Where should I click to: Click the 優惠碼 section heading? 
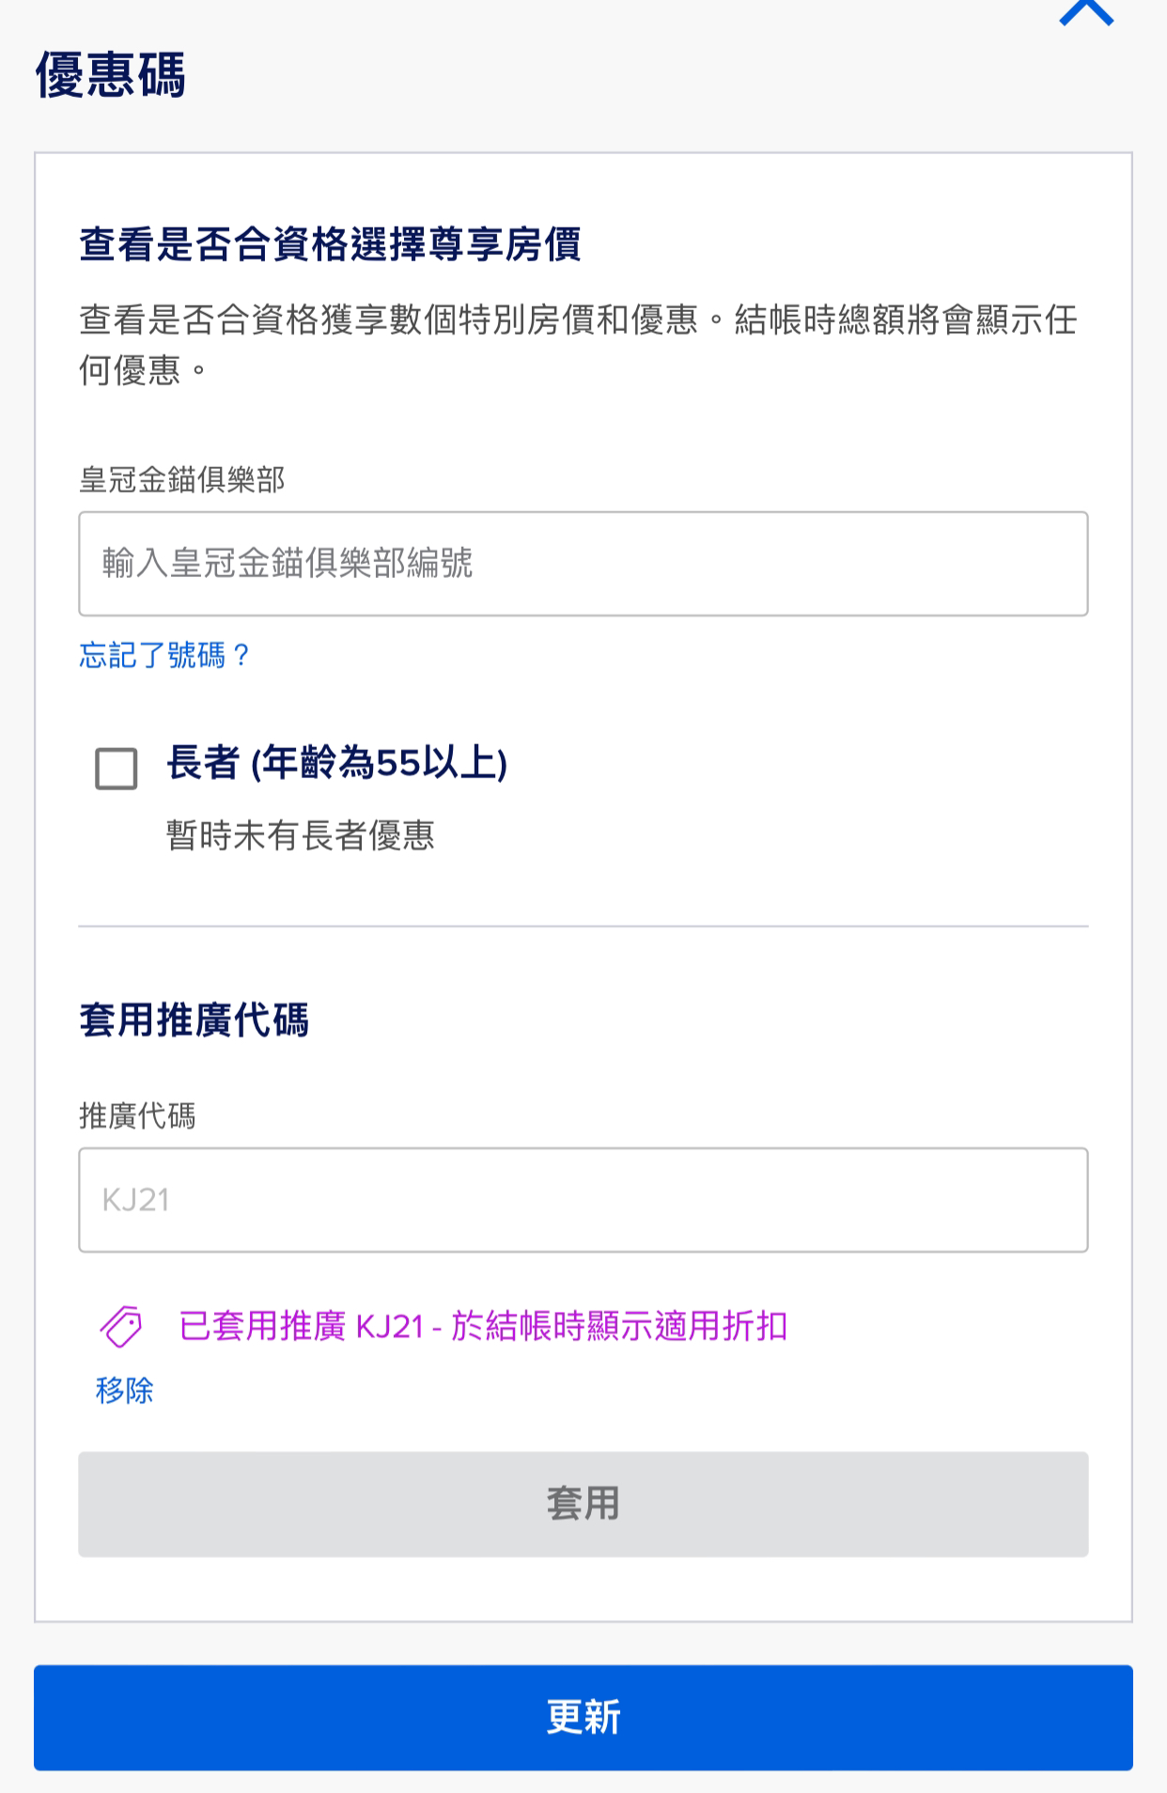click(x=111, y=75)
